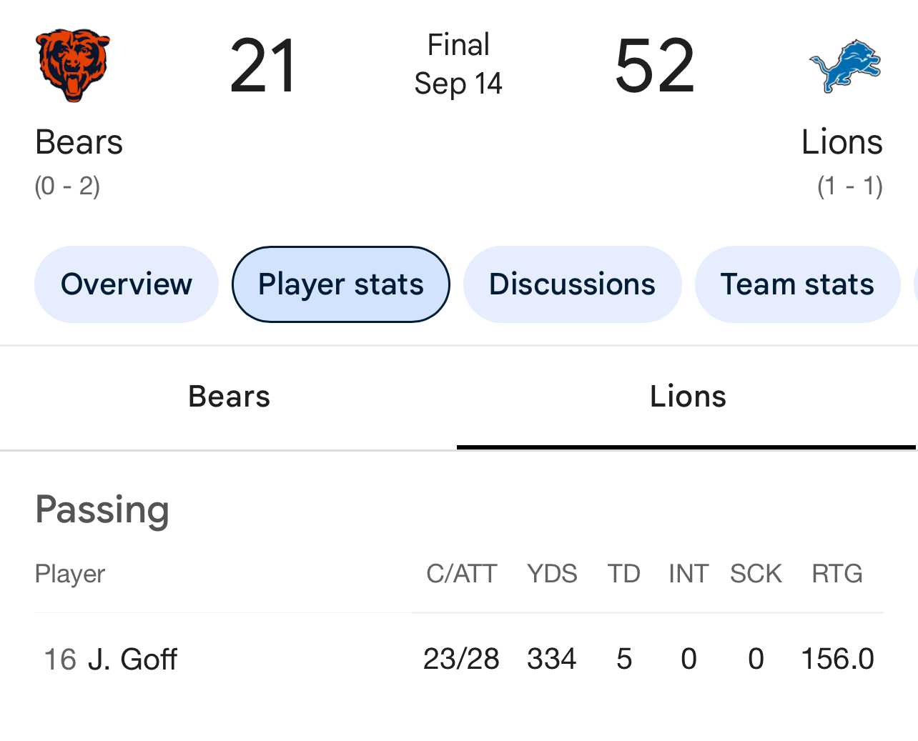Switch to the Bears player tab
The image size is (918, 741).
tap(229, 397)
